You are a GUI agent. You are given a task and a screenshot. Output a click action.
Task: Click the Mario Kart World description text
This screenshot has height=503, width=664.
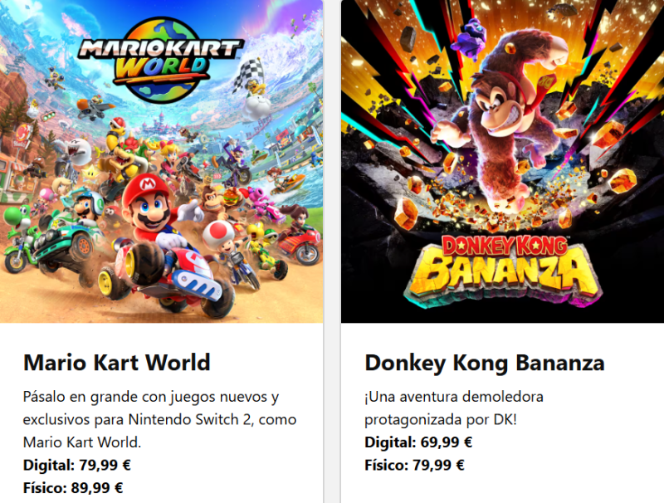[x=159, y=419]
